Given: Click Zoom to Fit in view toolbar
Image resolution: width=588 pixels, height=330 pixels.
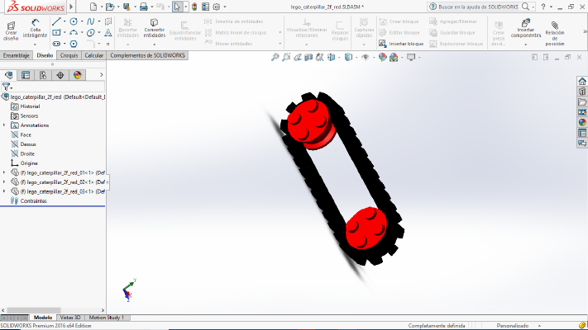Looking at the screenshot, I should 275,57.
